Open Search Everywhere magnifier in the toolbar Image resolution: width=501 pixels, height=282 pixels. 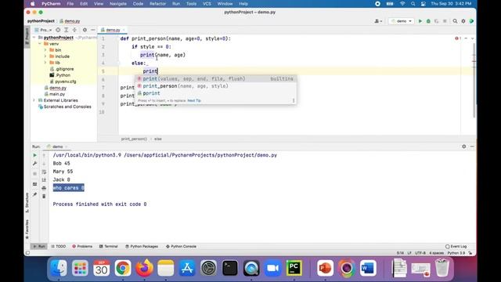pos(455,21)
